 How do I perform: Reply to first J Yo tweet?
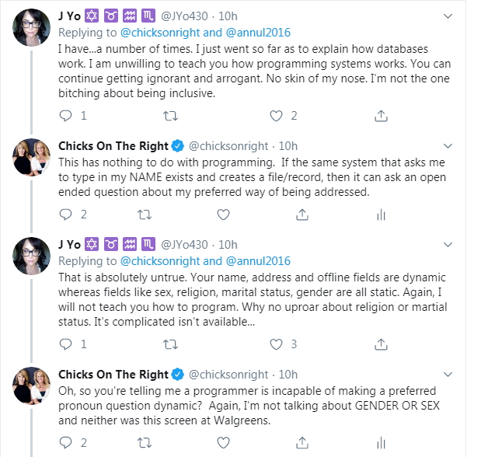pos(66,116)
